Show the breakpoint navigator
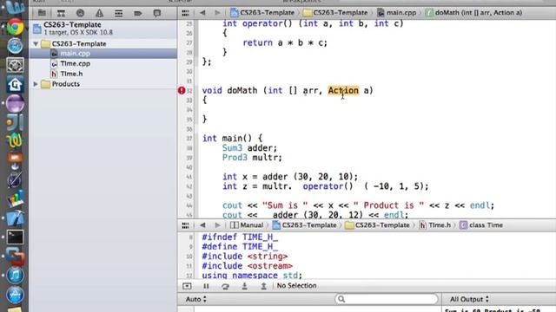 coord(137,14)
